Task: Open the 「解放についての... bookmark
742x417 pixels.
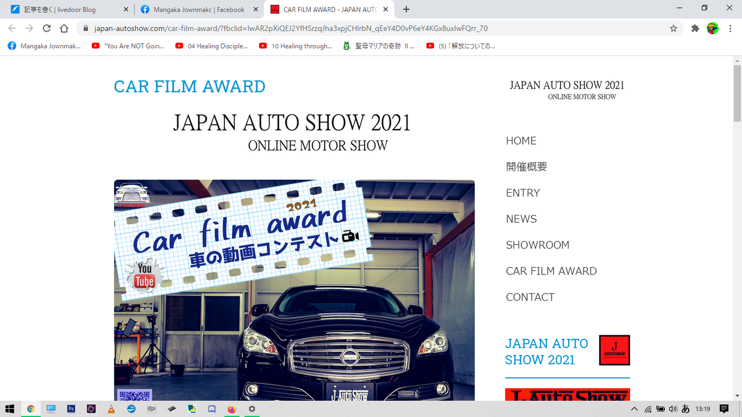Action: point(461,46)
